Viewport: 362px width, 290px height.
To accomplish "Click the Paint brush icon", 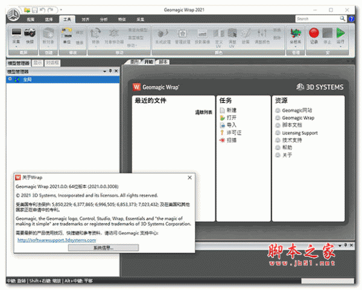I will (246, 33).
